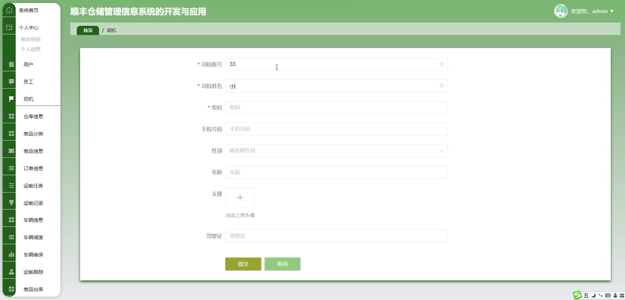
Task: Click into the 年龄 input field
Action: point(336,172)
